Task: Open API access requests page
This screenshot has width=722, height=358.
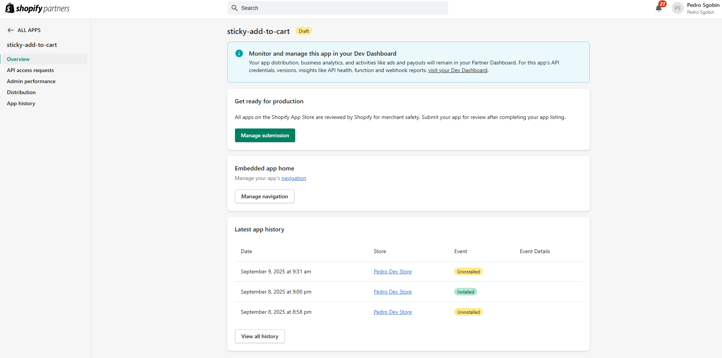Action: 31,70
